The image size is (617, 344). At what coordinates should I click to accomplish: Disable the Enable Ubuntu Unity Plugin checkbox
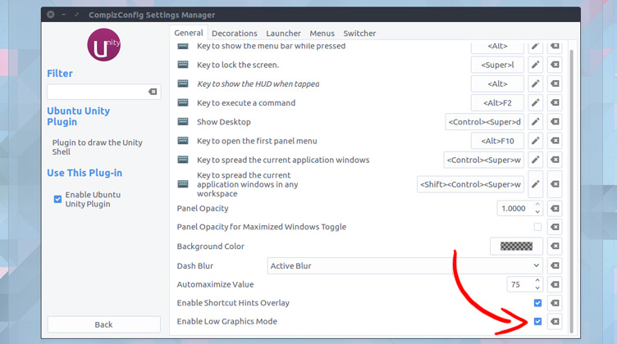(57, 199)
